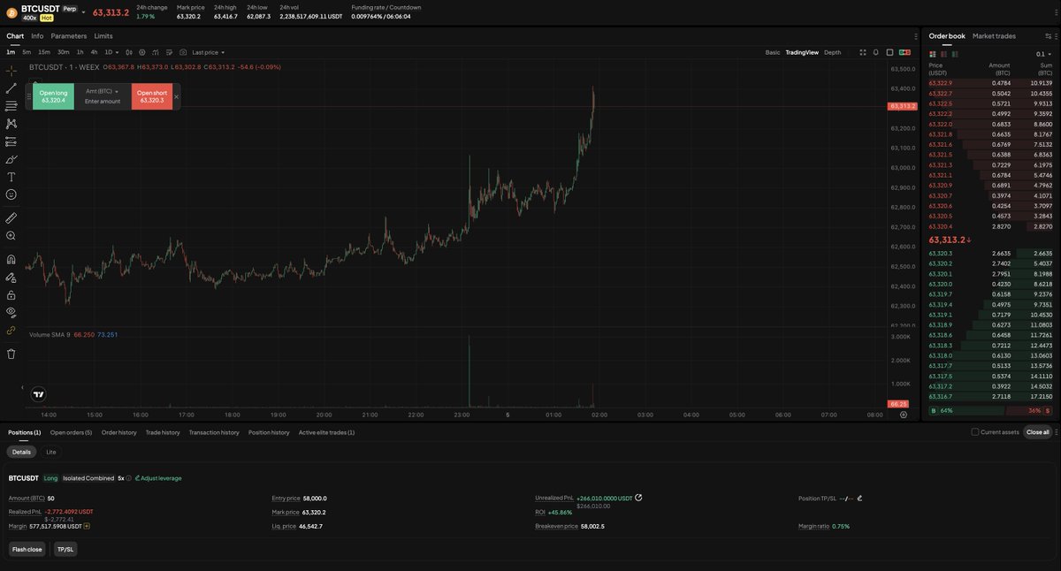The width and height of the screenshot is (1061, 571).
Task: Open the Parameters tab
Action: [69, 36]
